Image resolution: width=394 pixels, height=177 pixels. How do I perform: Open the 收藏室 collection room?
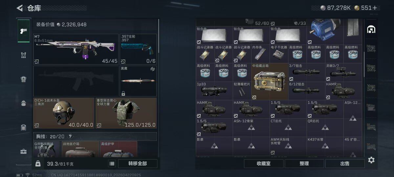coord(264,163)
